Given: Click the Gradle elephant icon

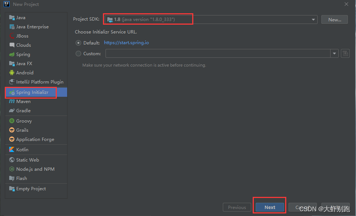Looking at the screenshot, I should pyautogui.click(x=12, y=110).
